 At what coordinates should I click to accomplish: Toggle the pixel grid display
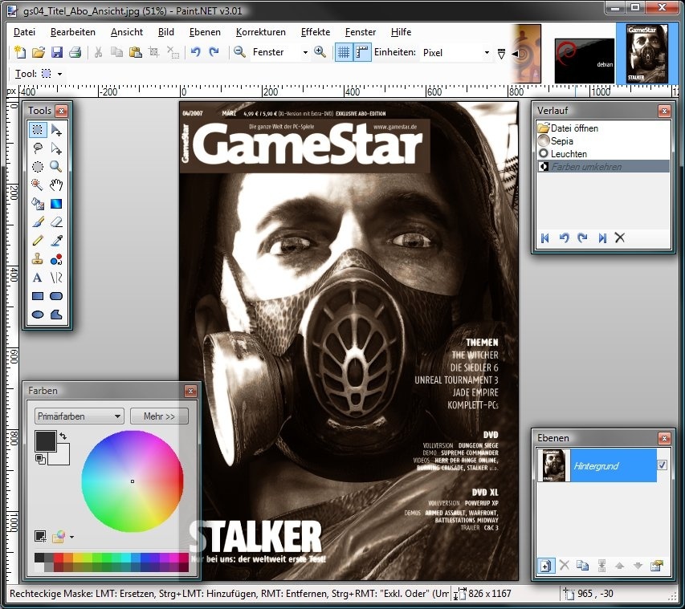344,52
